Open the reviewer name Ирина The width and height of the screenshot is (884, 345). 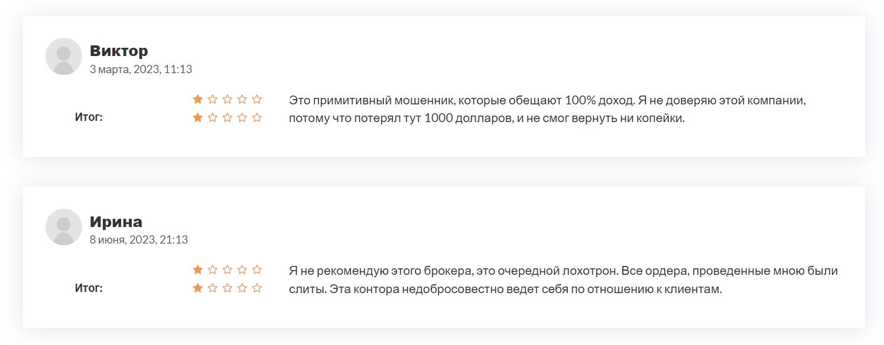click(116, 222)
